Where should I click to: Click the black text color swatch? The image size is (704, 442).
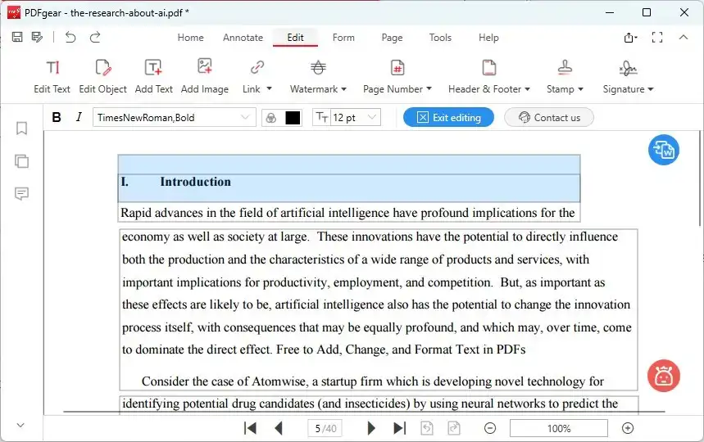point(293,117)
